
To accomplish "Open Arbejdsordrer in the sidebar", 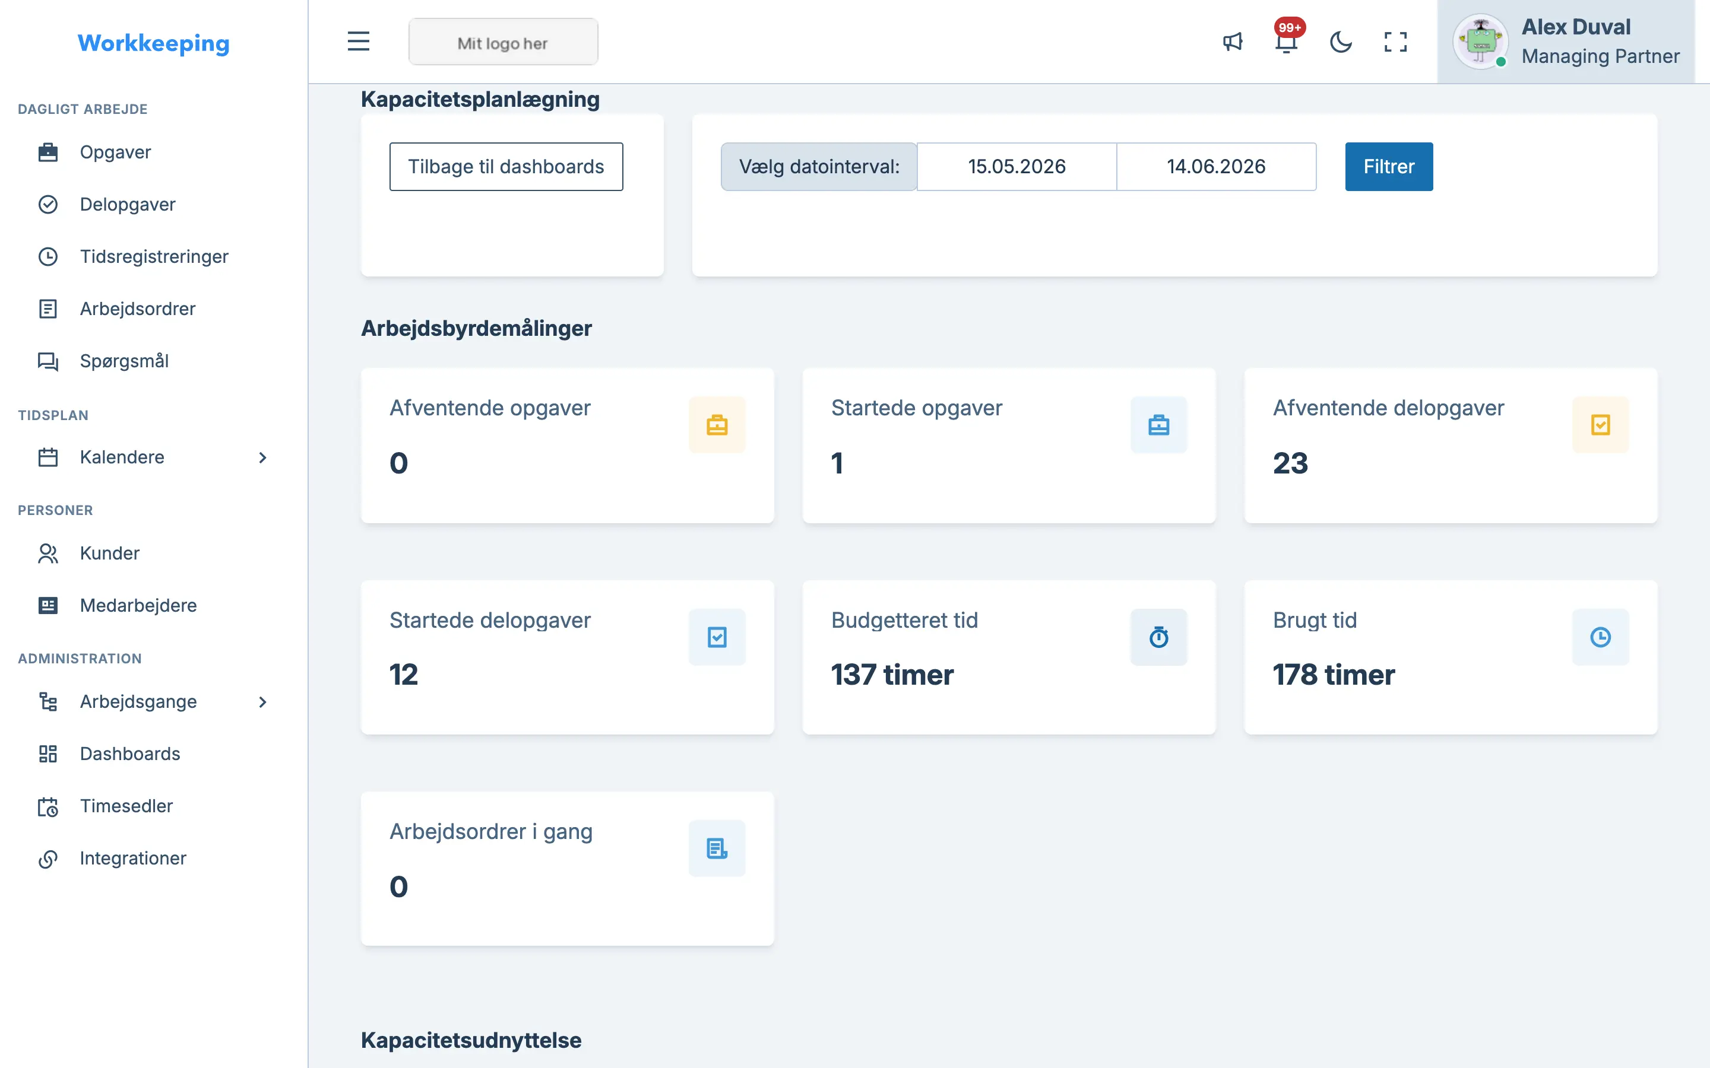I will click(x=137, y=309).
